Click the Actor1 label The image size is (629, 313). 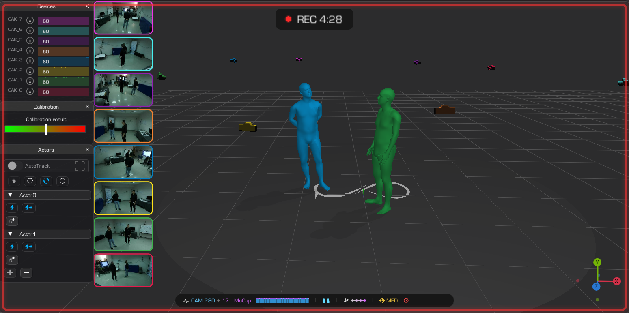coord(28,234)
